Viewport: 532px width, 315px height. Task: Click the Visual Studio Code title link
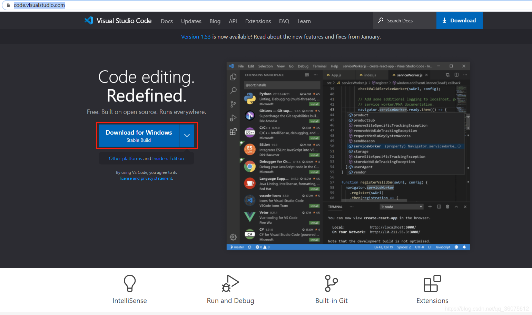click(124, 21)
